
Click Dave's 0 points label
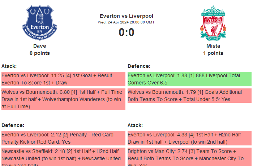tap(40, 53)
